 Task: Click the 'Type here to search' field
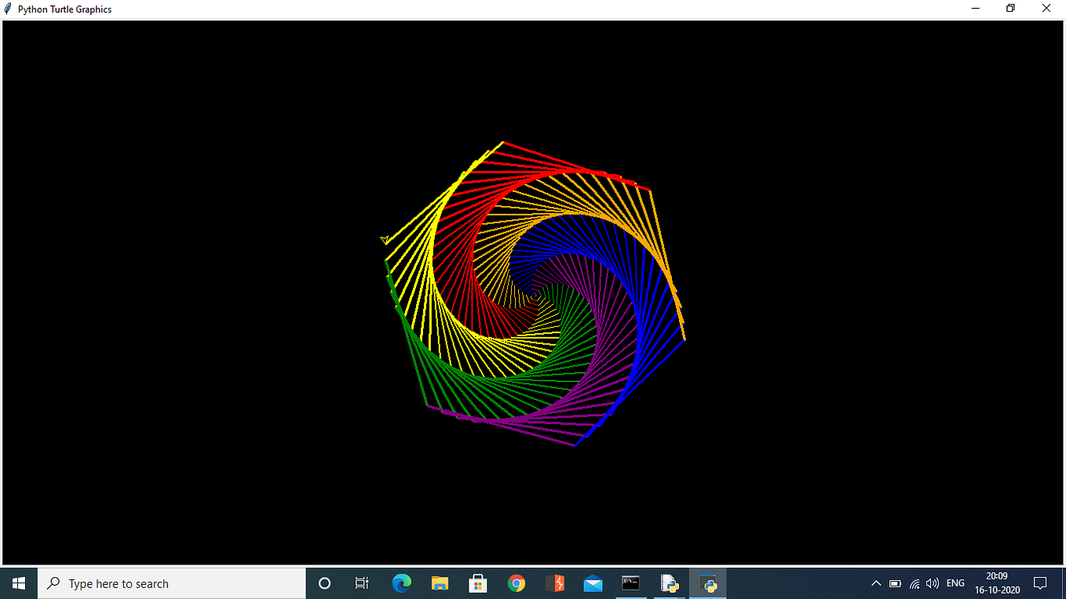click(171, 583)
